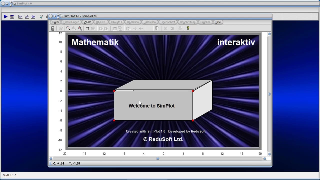Viewport: 320px width, 180px height.
Task: Click the grey reset-zoom magnifier icon
Action: click(74, 28)
